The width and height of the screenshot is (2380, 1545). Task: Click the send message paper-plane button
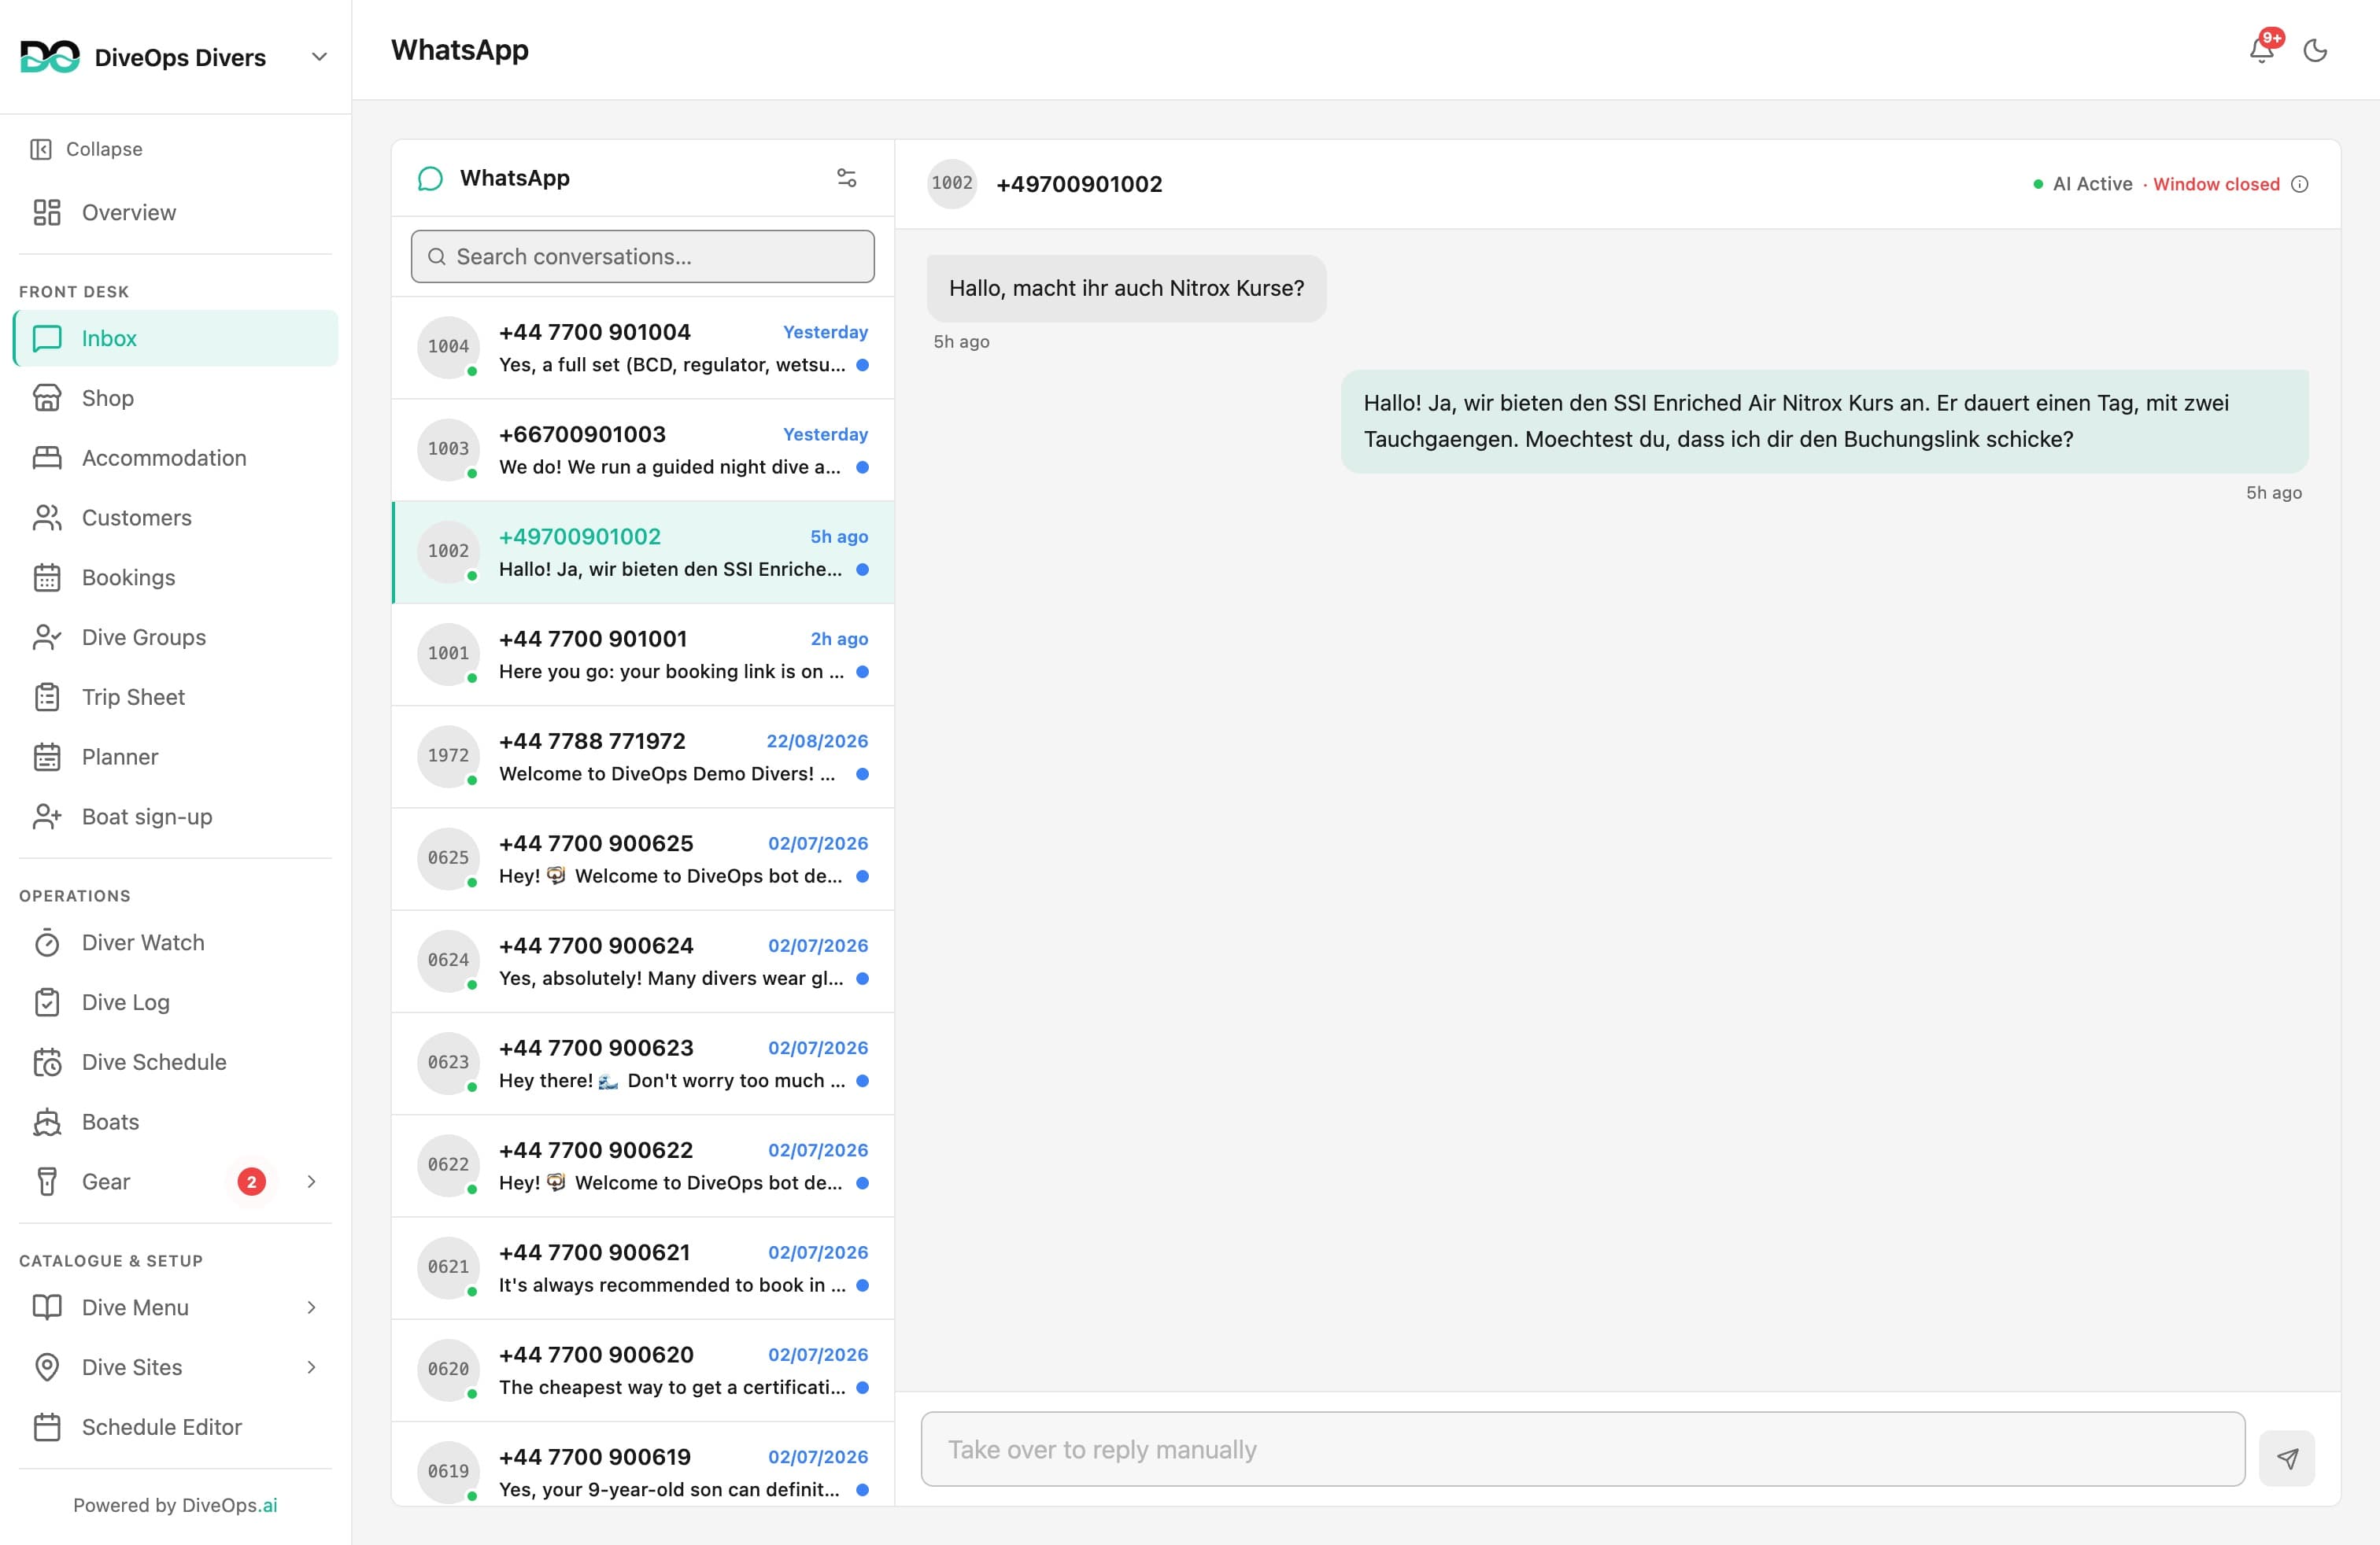[2287, 1458]
